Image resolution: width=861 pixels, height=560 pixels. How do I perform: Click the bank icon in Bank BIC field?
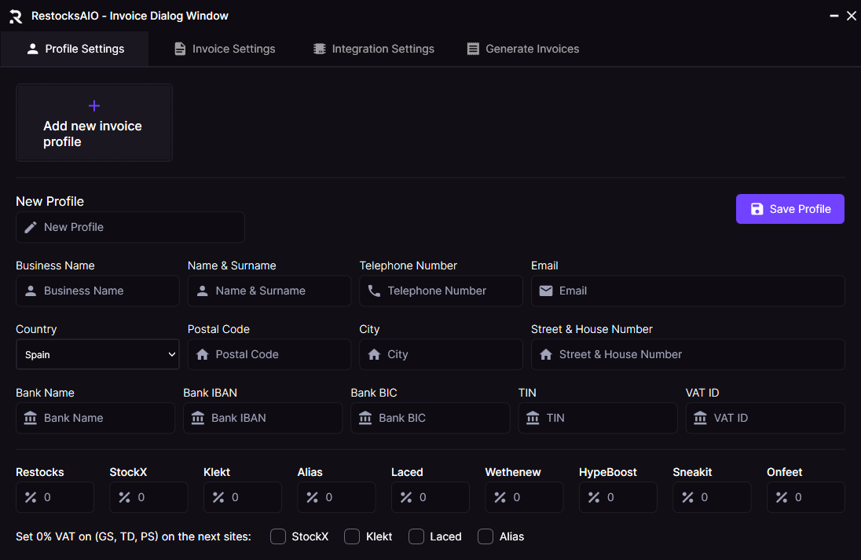pos(366,419)
